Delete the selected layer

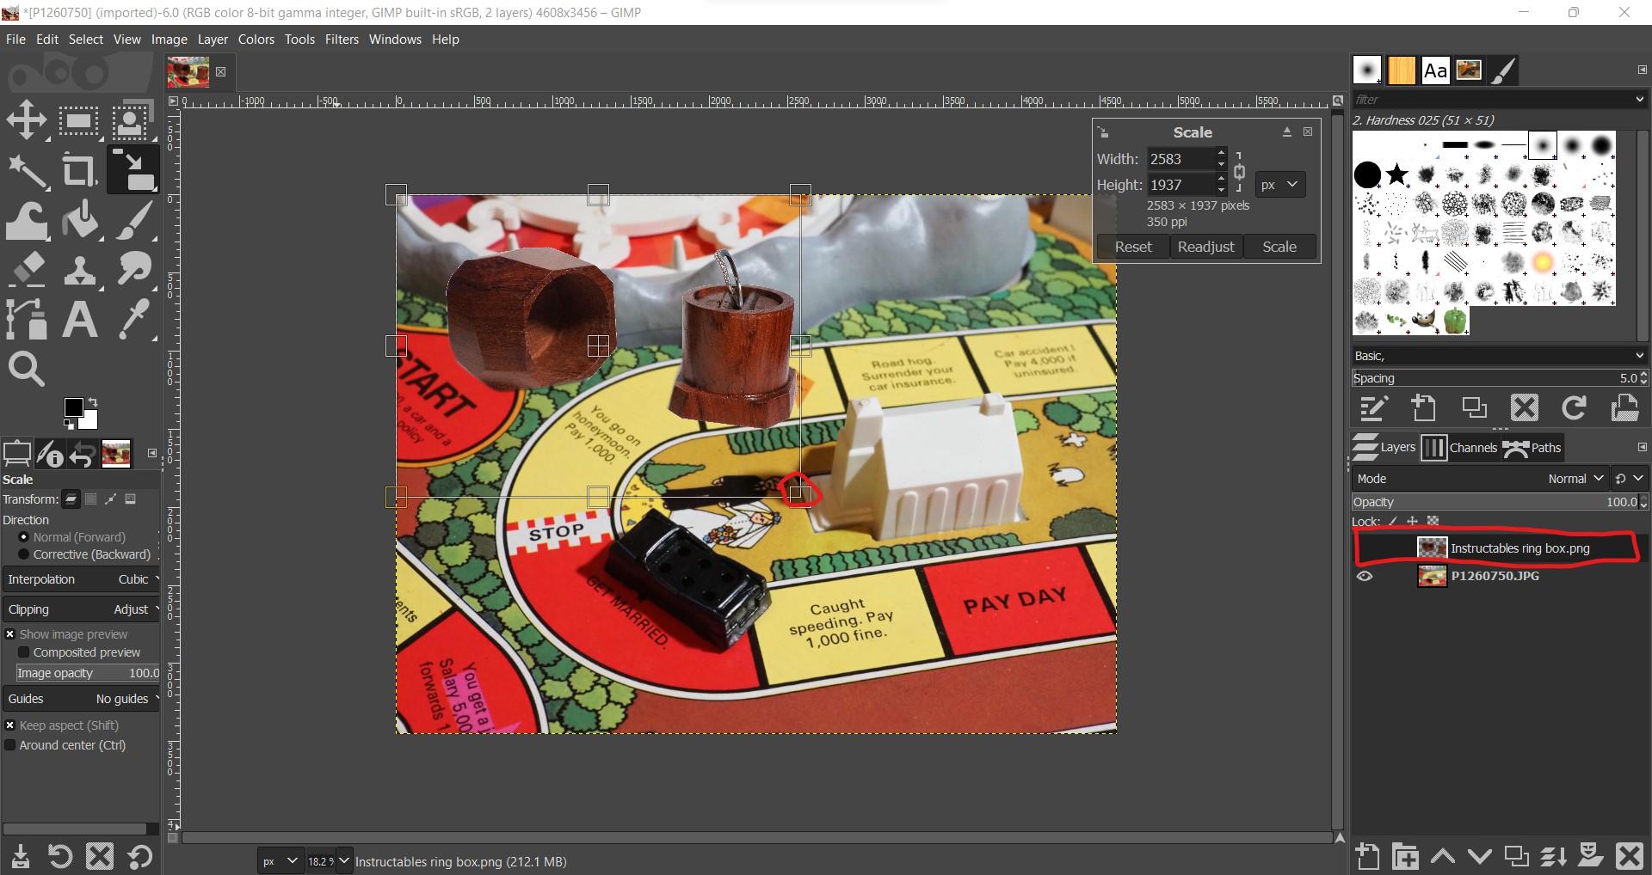coord(1630,856)
